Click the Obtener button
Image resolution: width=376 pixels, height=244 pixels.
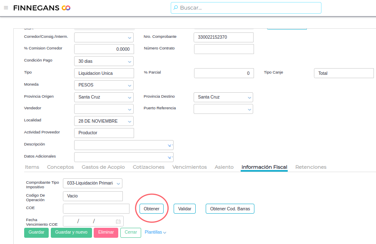[x=152, y=209]
